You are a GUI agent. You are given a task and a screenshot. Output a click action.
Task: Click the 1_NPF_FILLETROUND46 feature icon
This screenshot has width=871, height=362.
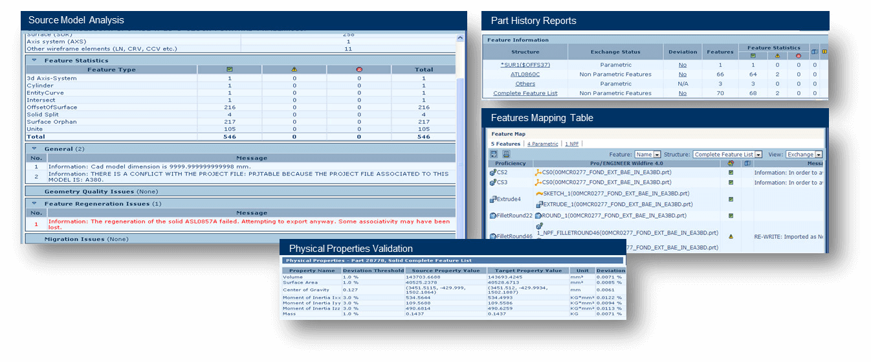tap(538, 225)
